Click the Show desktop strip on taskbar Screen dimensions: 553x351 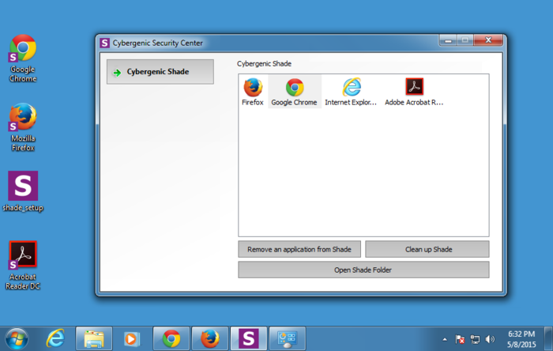(548, 338)
